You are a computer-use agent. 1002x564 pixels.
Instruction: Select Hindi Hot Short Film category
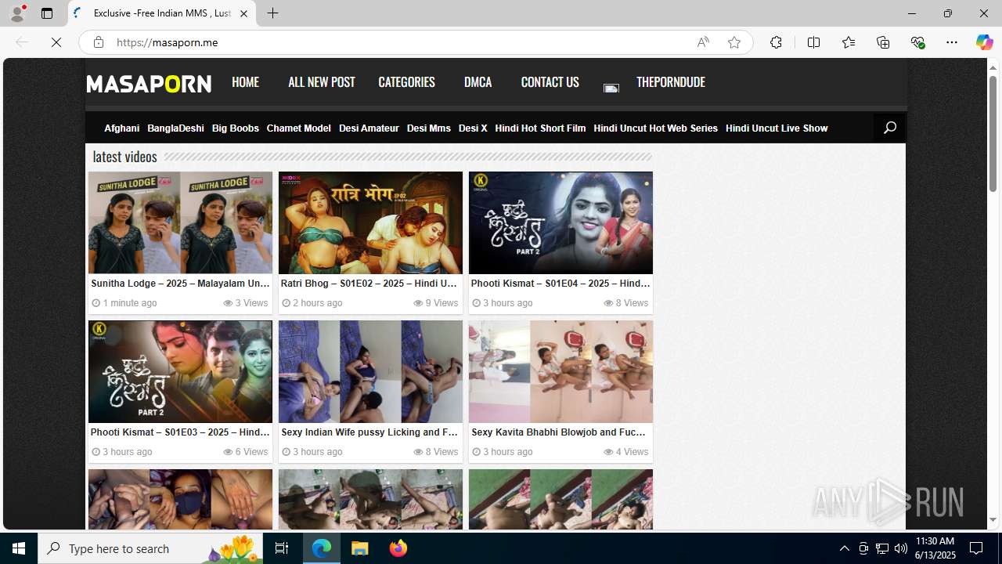[540, 128]
